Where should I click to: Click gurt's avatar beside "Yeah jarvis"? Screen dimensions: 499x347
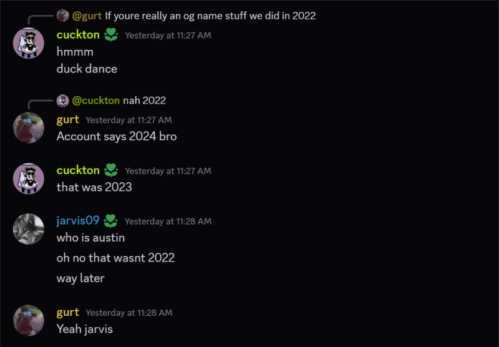point(29,320)
